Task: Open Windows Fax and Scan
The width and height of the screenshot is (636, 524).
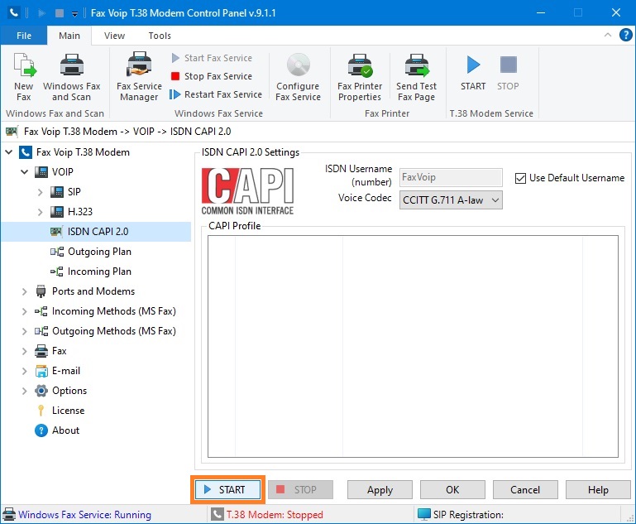Action: 72,77
